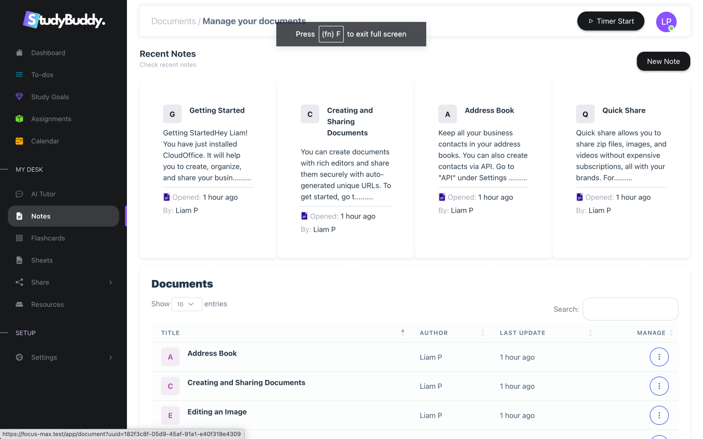This screenshot has width=703, height=439.
Task: Click the Sheets file icon
Action: [20, 260]
